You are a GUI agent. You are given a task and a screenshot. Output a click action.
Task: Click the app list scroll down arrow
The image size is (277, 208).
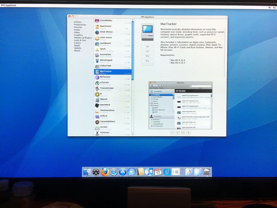tap(133, 135)
